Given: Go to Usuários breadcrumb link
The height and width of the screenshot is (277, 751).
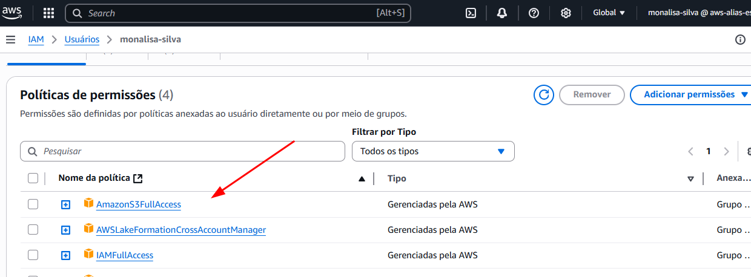Looking at the screenshot, I should pyautogui.click(x=82, y=39).
